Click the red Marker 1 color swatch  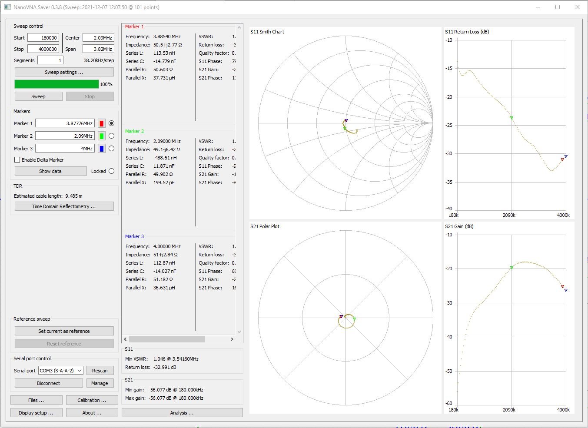tap(101, 123)
